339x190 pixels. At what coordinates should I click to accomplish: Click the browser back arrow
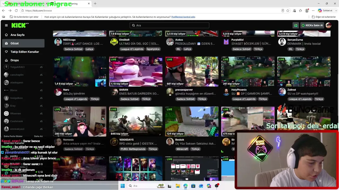click(x=3, y=11)
